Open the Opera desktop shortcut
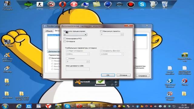The image size is (194, 109). [185, 82]
